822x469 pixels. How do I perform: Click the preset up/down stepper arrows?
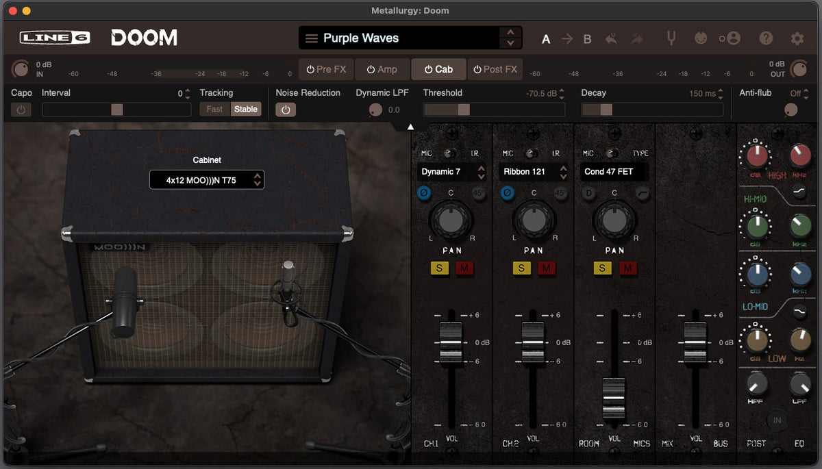(x=510, y=38)
